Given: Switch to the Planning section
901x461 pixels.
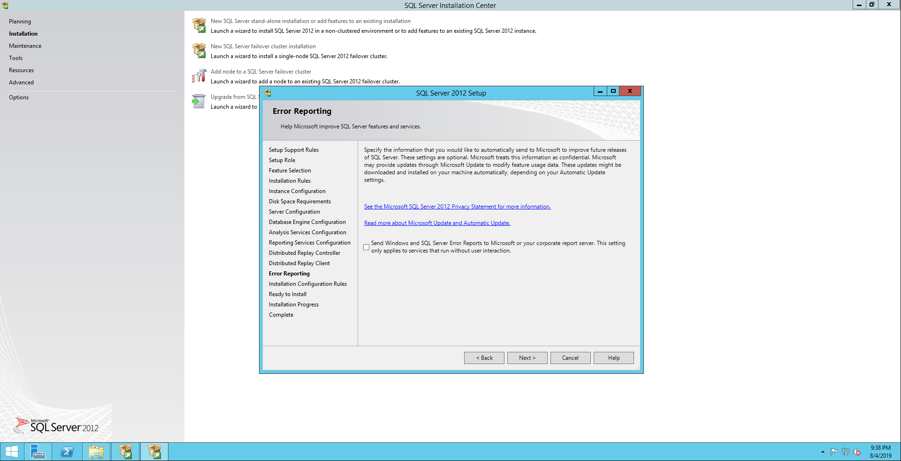Looking at the screenshot, I should 20,22.
